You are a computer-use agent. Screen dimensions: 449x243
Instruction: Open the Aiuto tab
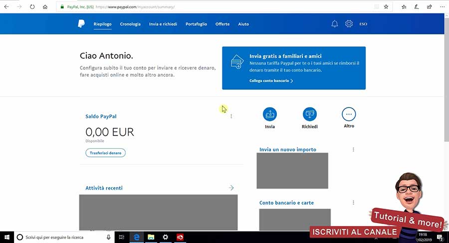(x=243, y=24)
